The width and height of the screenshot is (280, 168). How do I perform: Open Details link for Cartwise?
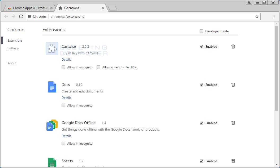66,60
